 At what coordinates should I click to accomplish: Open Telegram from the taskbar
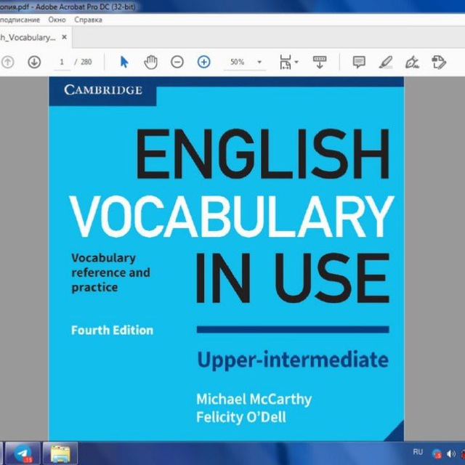pos(23,453)
